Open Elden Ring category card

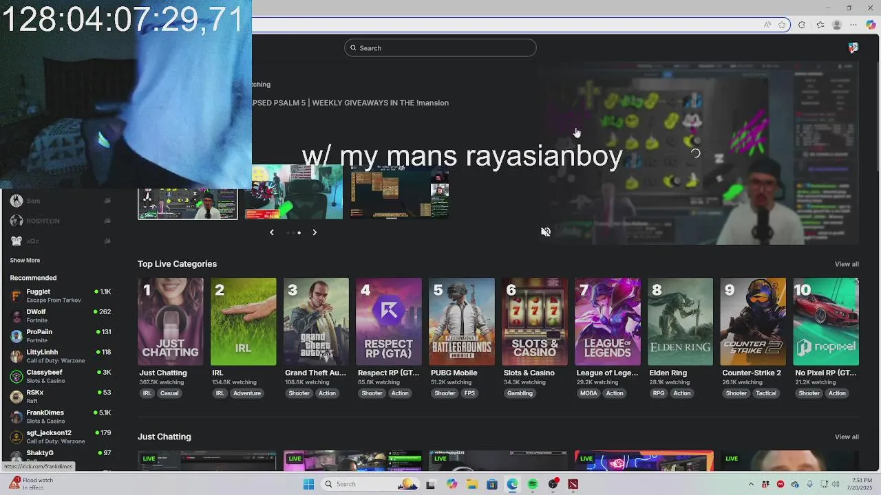click(680, 322)
